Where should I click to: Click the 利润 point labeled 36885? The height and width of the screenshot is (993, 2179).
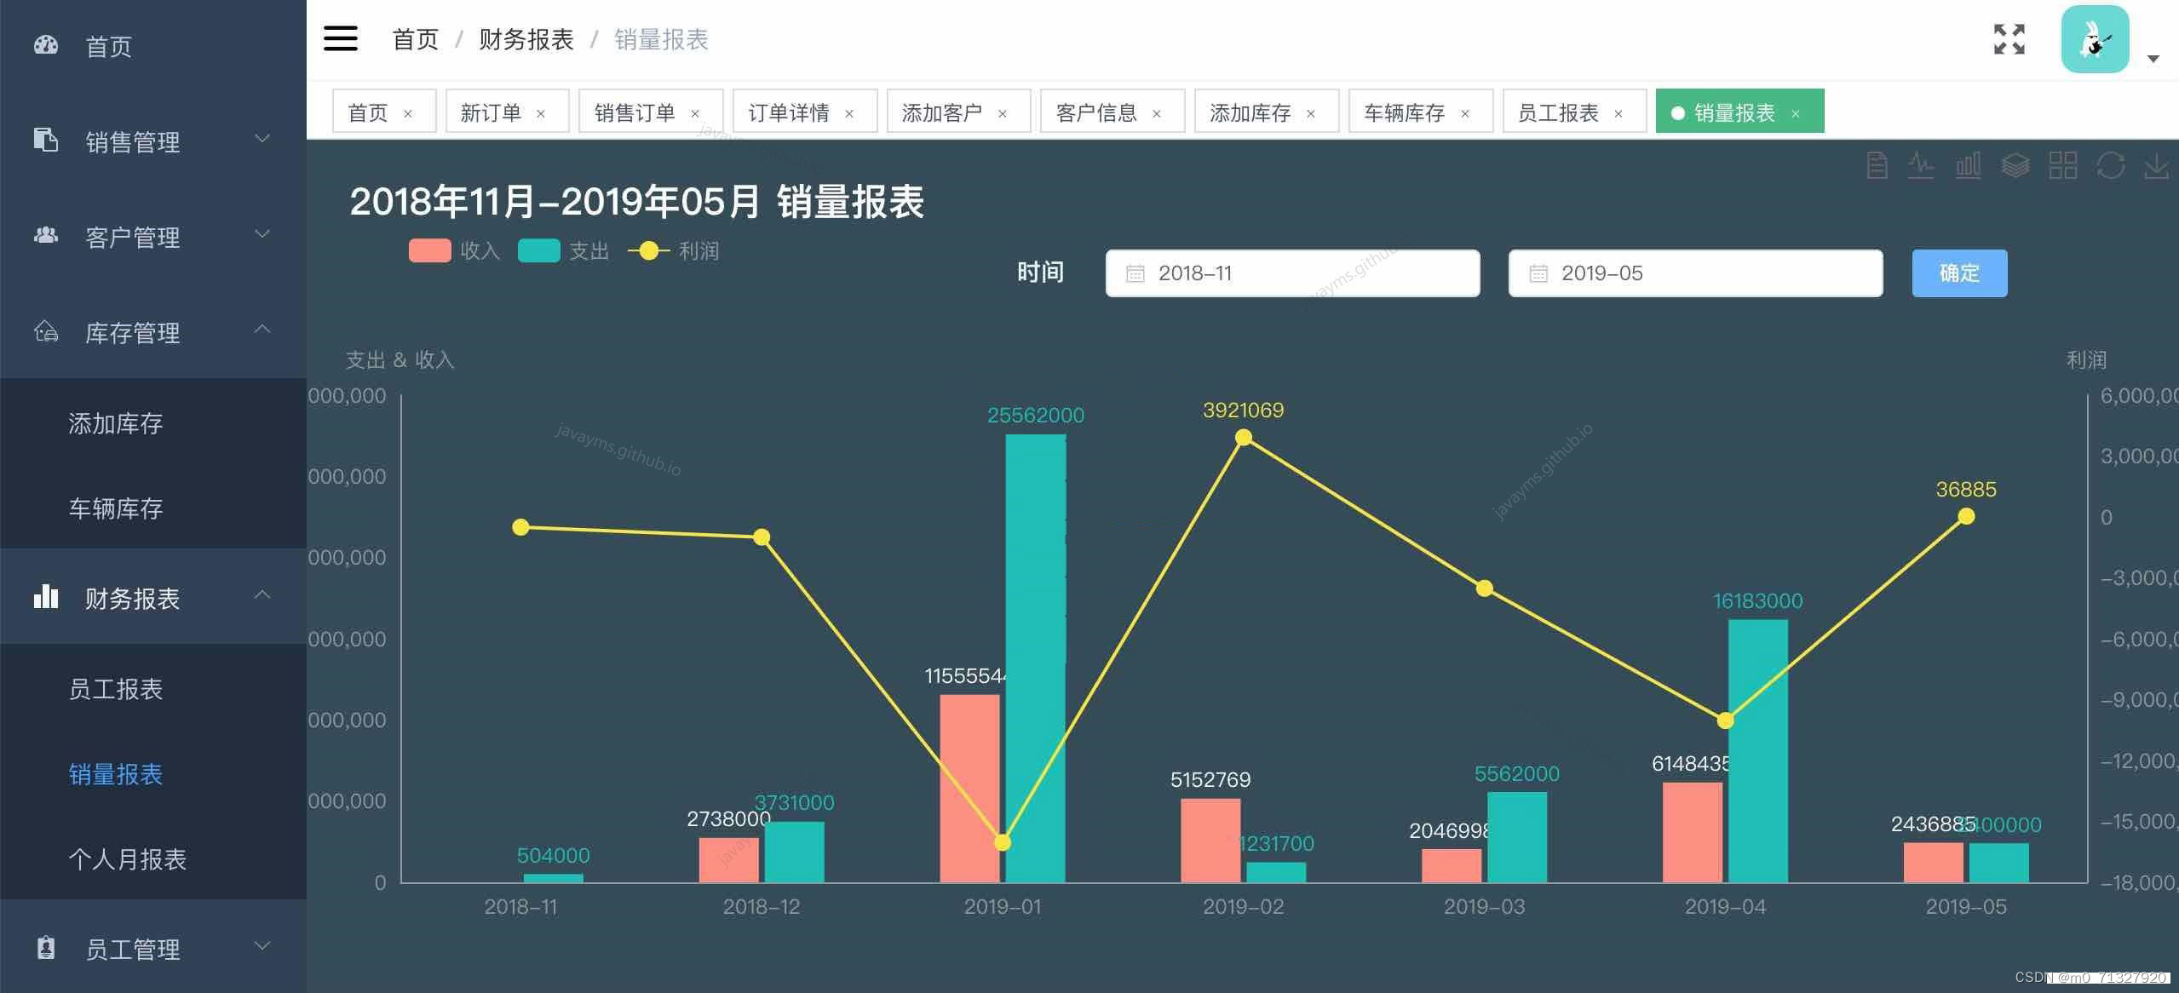(x=1966, y=516)
